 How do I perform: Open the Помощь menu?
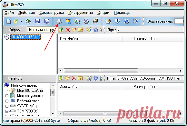[x=122, y=13]
